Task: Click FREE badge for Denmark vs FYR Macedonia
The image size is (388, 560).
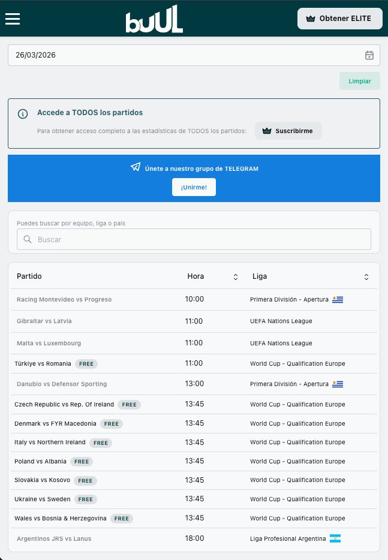Action: point(111,424)
